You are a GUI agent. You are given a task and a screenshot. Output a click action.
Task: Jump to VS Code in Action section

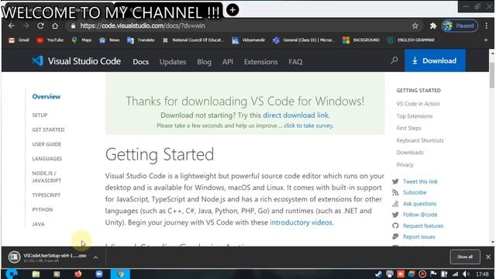(x=418, y=104)
